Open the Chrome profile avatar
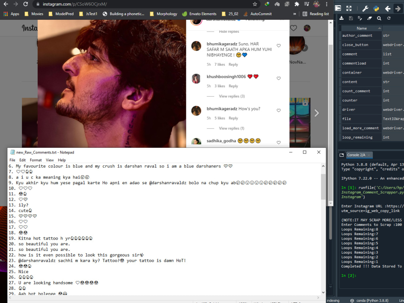The height and width of the screenshot is (303, 404). click(x=316, y=4)
